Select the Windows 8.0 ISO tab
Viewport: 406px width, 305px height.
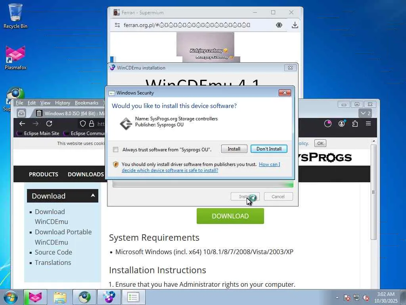70,113
